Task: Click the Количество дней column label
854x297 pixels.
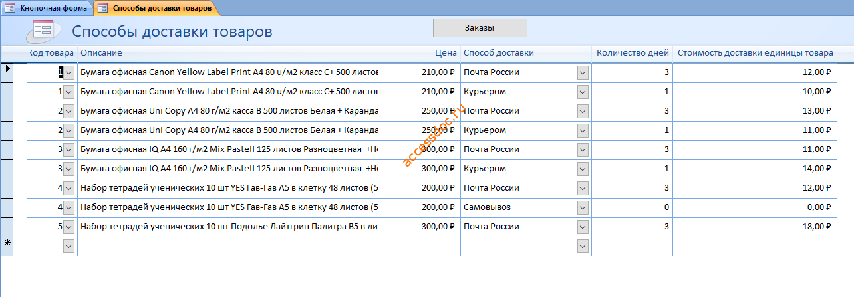Action: pyautogui.click(x=633, y=53)
